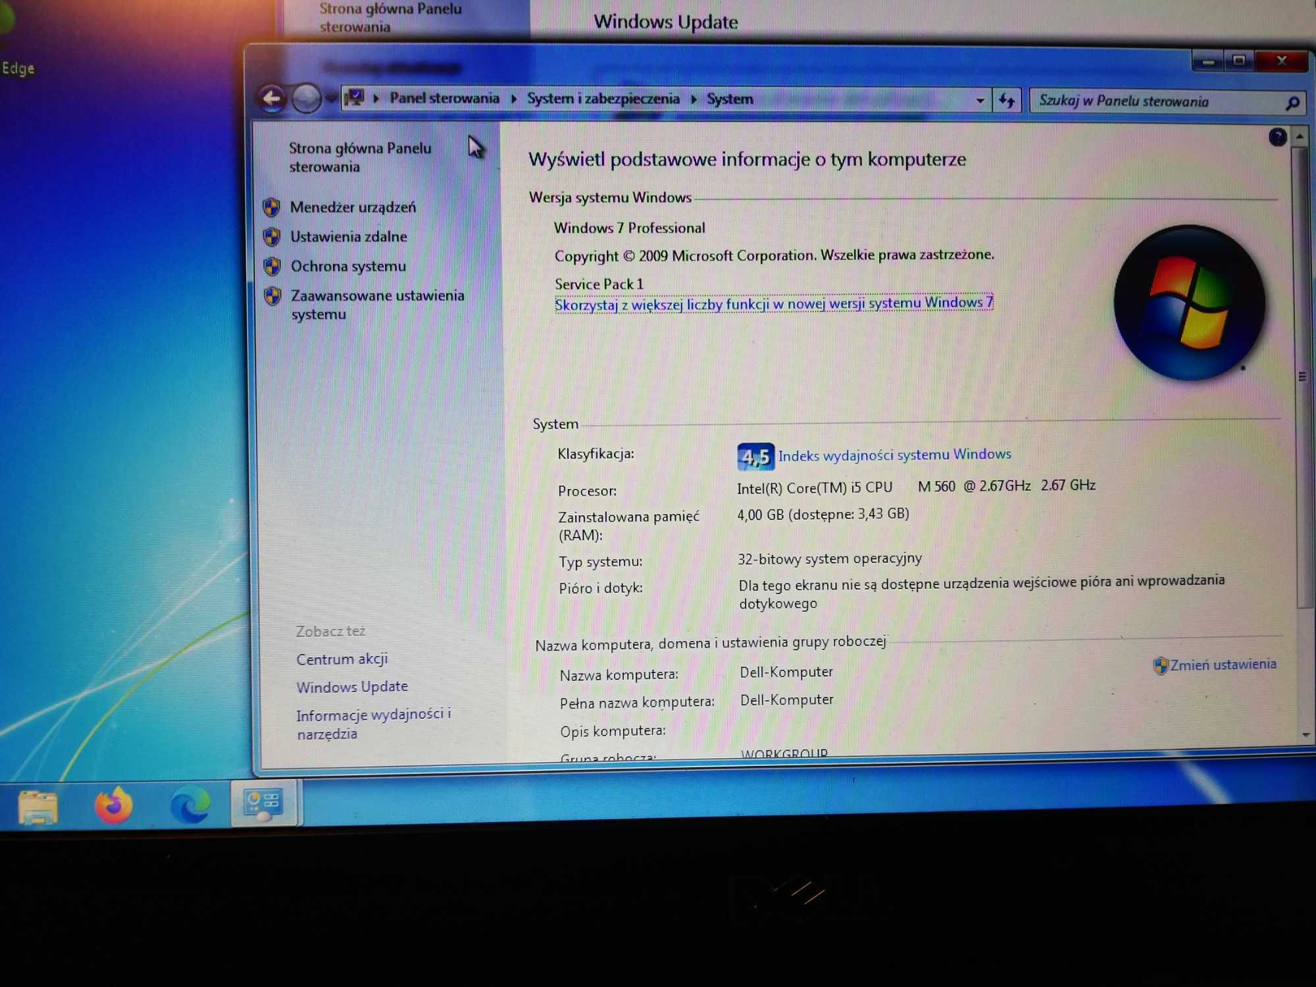Launch Firefox from the taskbar
The image size is (1316, 987).
114,805
